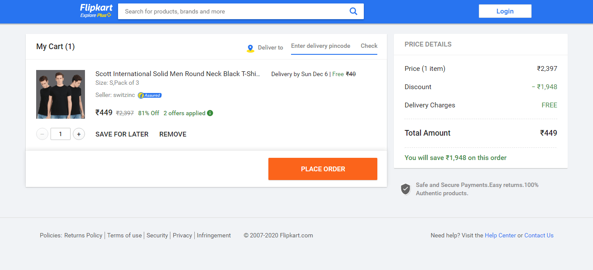Screen dimensions: 593x270
Task: Increase quantity with the plus button
Action: 78,134
